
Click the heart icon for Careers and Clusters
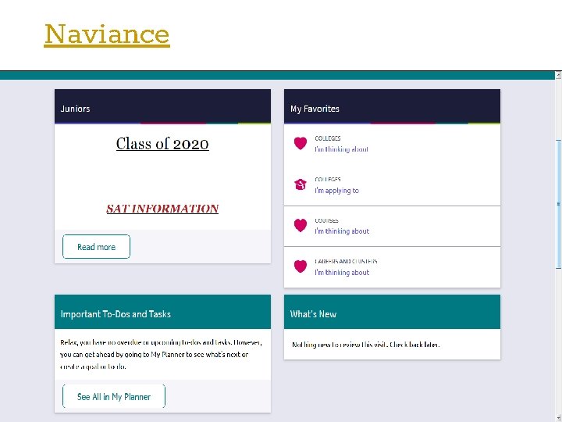(x=300, y=266)
